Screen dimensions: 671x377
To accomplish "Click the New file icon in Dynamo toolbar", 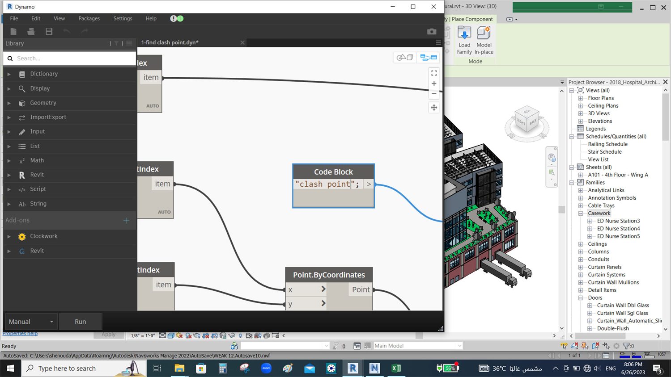I will [13, 31].
